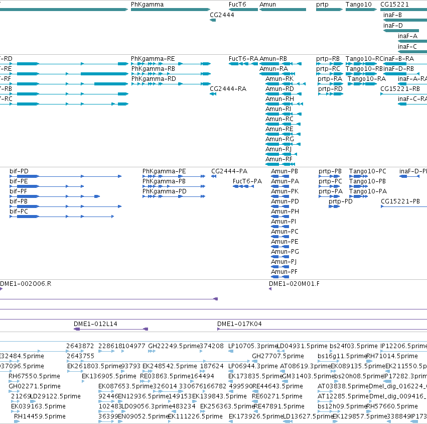Select the bif-PF protein label

click(x=18, y=191)
